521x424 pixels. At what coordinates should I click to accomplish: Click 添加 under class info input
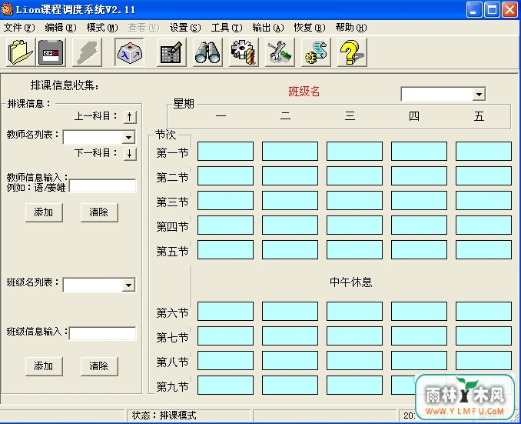point(44,366)
